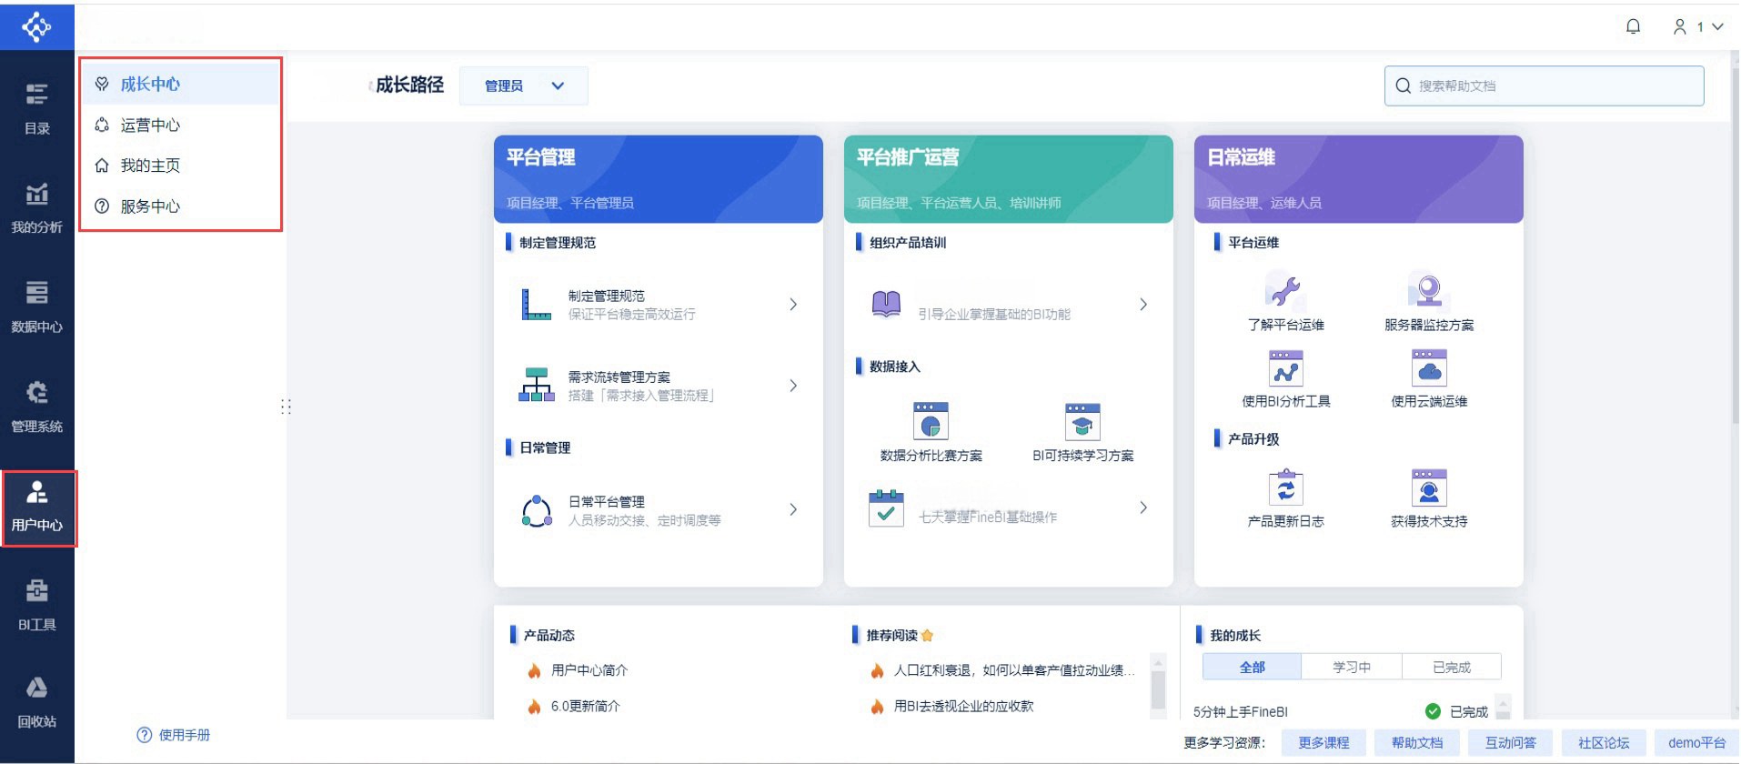Click the demo平台 button
The width and height of the screenshot is (1741, 764).
tap(1696, 742)
